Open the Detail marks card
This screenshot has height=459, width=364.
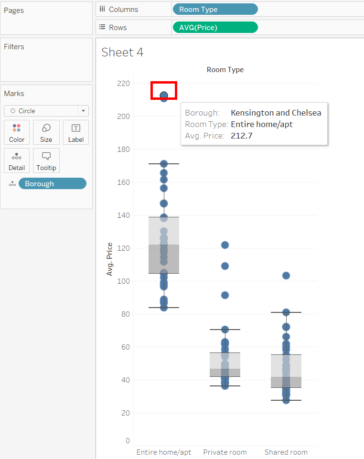point(17,156)
